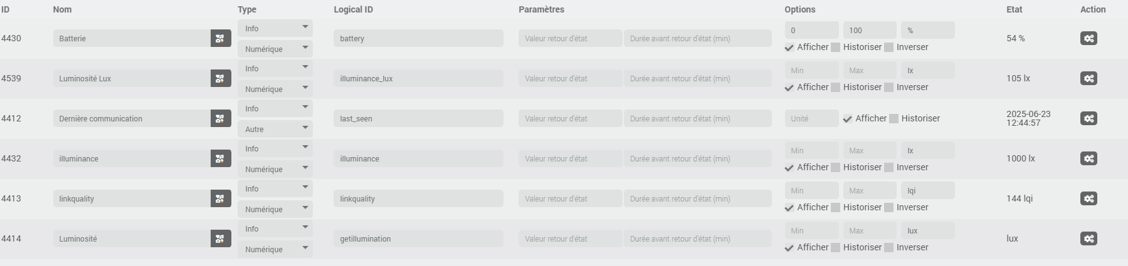This screenshot has height=266, width=1128.
Task: Open icon picker beside Dernière communication name
Action: (x=221, y=118)
